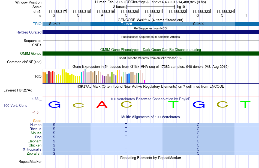Click the Elephant species label
This screenshot has height=168, width=259.
point(34,141)
